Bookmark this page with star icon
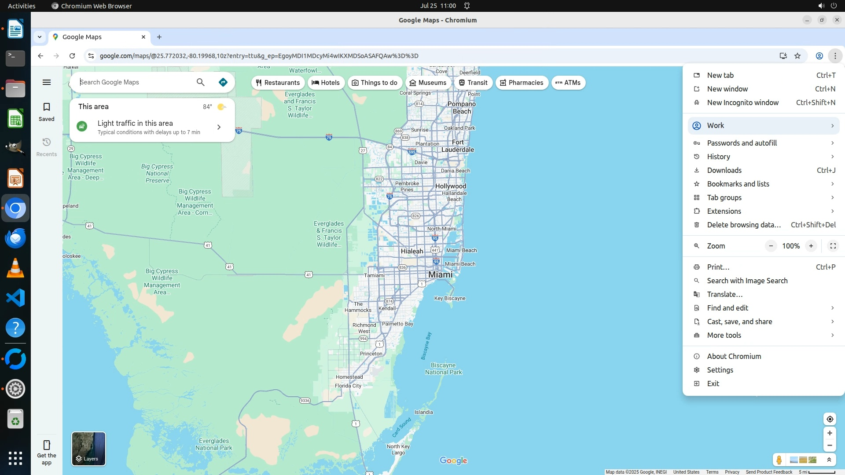The width and height of the screenshot is (845, 475). coord(797,56)
